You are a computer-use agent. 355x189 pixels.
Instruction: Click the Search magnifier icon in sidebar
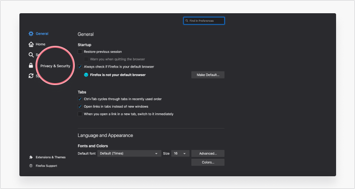point(31,55)
